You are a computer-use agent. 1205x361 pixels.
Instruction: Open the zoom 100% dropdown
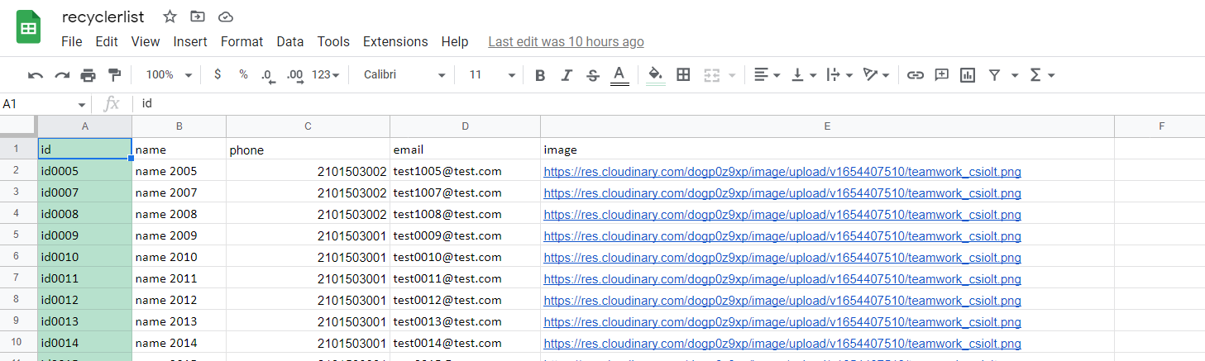click(169, 75)
